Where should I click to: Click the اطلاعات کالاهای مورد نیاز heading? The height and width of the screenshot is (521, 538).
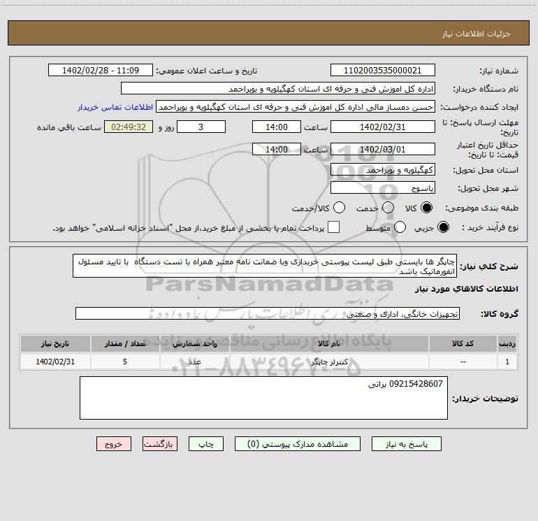click(467, 289)
